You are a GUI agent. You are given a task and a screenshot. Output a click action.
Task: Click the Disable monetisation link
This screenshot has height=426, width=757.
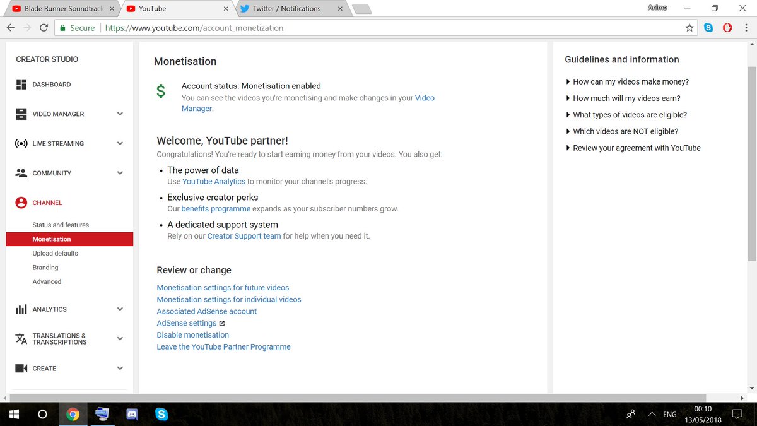coord(193,335)
